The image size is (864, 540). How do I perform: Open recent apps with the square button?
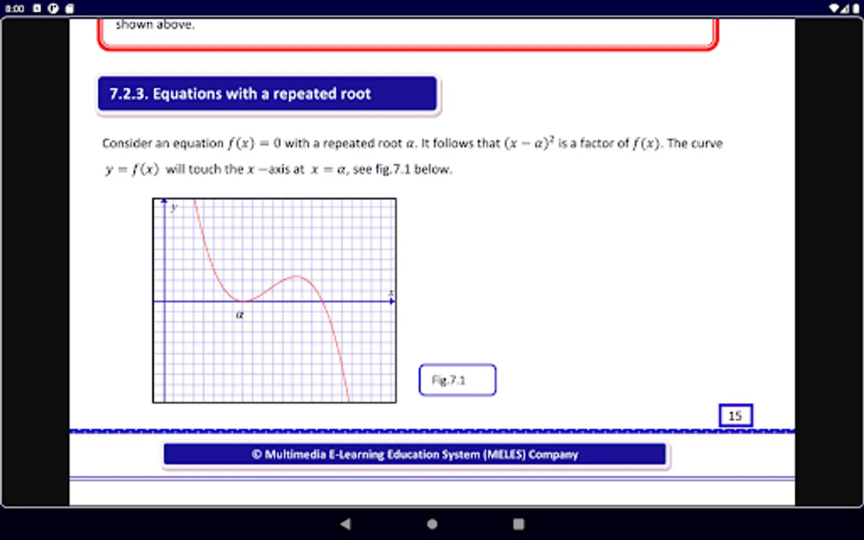coord(518,524)
